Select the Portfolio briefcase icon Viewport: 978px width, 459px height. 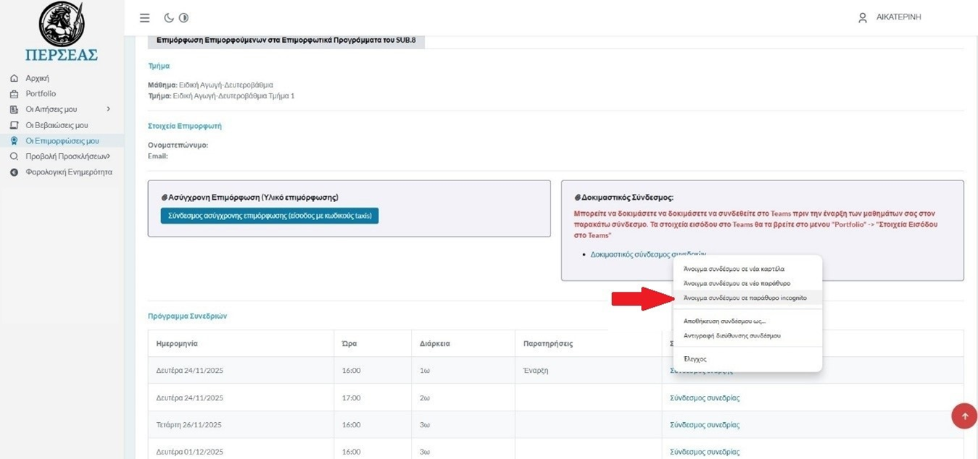[14, 94]
